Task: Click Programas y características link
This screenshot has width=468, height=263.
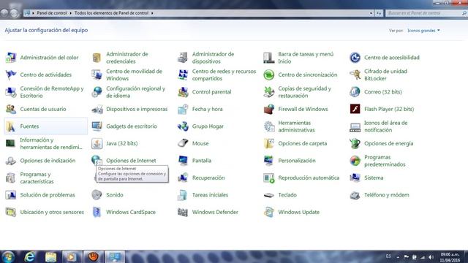Action: coord(37,178)
